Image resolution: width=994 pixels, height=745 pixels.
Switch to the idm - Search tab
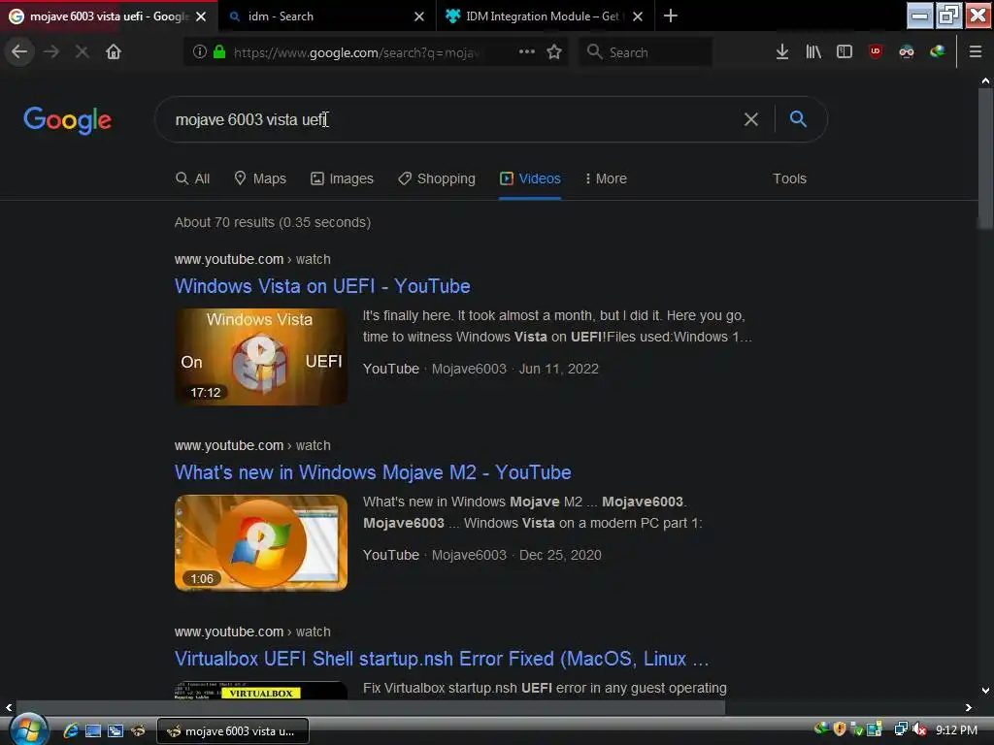click(327, 16)
